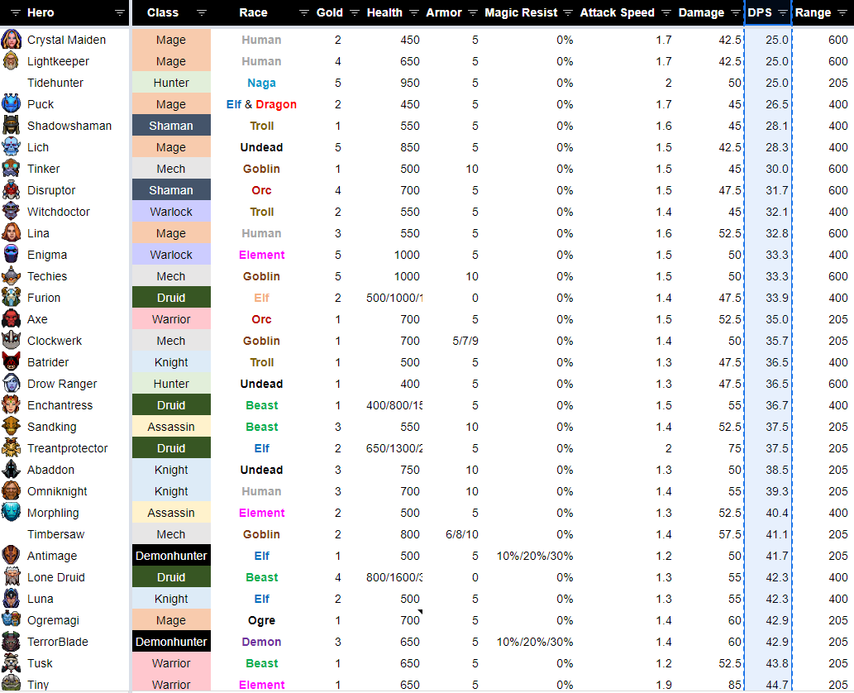This screenshot has width=854, height=693.
Task: Select TerrorBlade's '10%/20%/30%' magic resist cell
Action: pos(534,642)
